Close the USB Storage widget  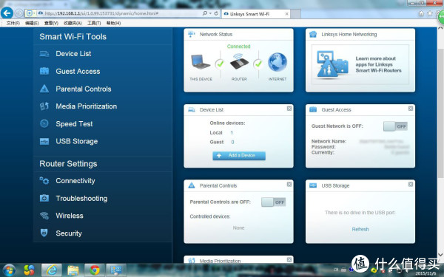(411, 184)
